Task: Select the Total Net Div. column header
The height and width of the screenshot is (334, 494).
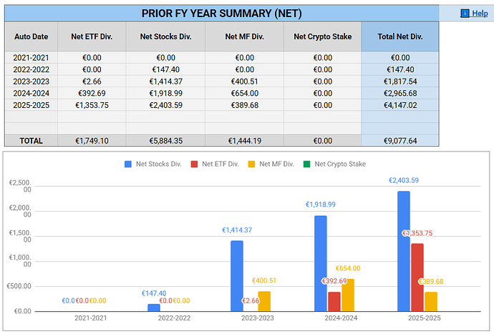Action: tap(400, 36)
